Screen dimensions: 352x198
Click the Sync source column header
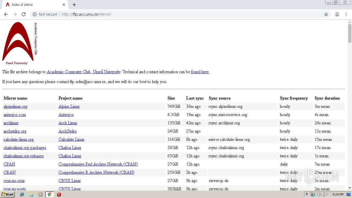click(x=219, y=98)
